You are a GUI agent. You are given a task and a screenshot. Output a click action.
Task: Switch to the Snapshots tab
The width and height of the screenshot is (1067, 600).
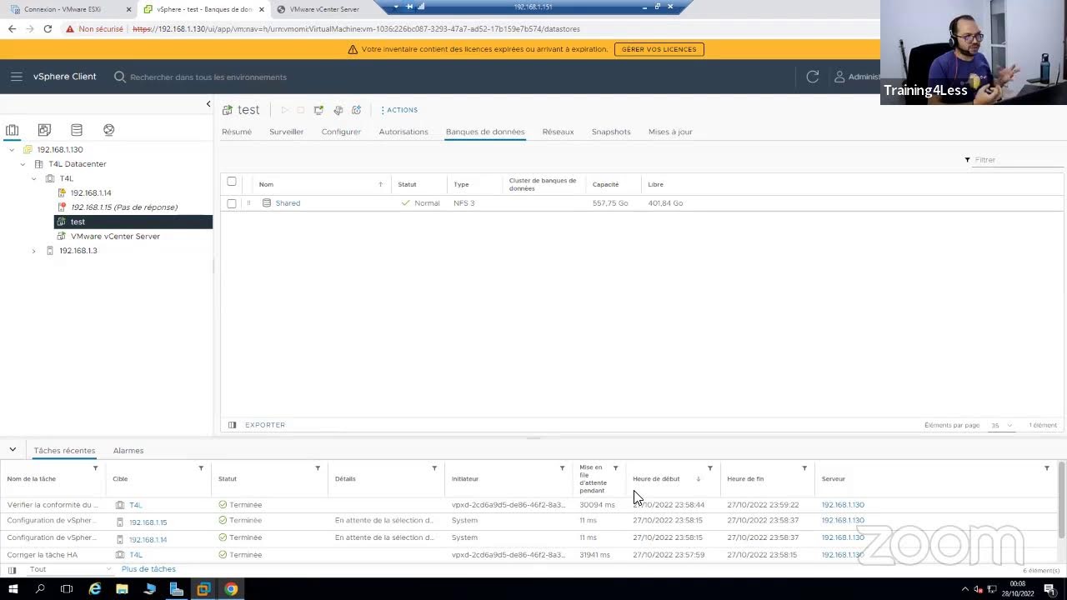tap(611, 132)
